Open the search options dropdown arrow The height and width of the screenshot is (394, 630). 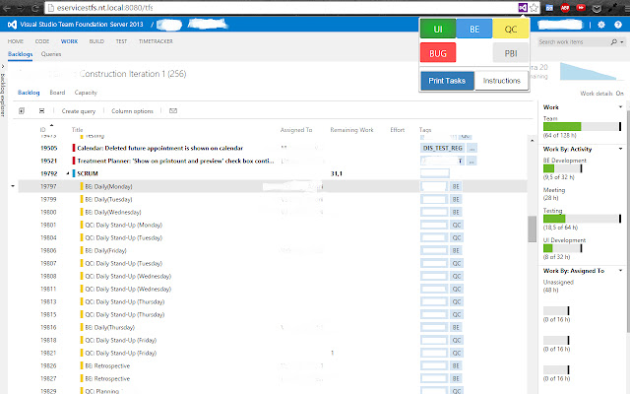(622, 41)
